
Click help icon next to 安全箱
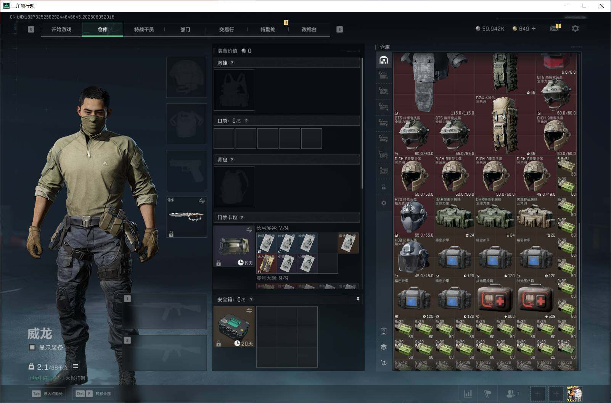click(251, 300)
